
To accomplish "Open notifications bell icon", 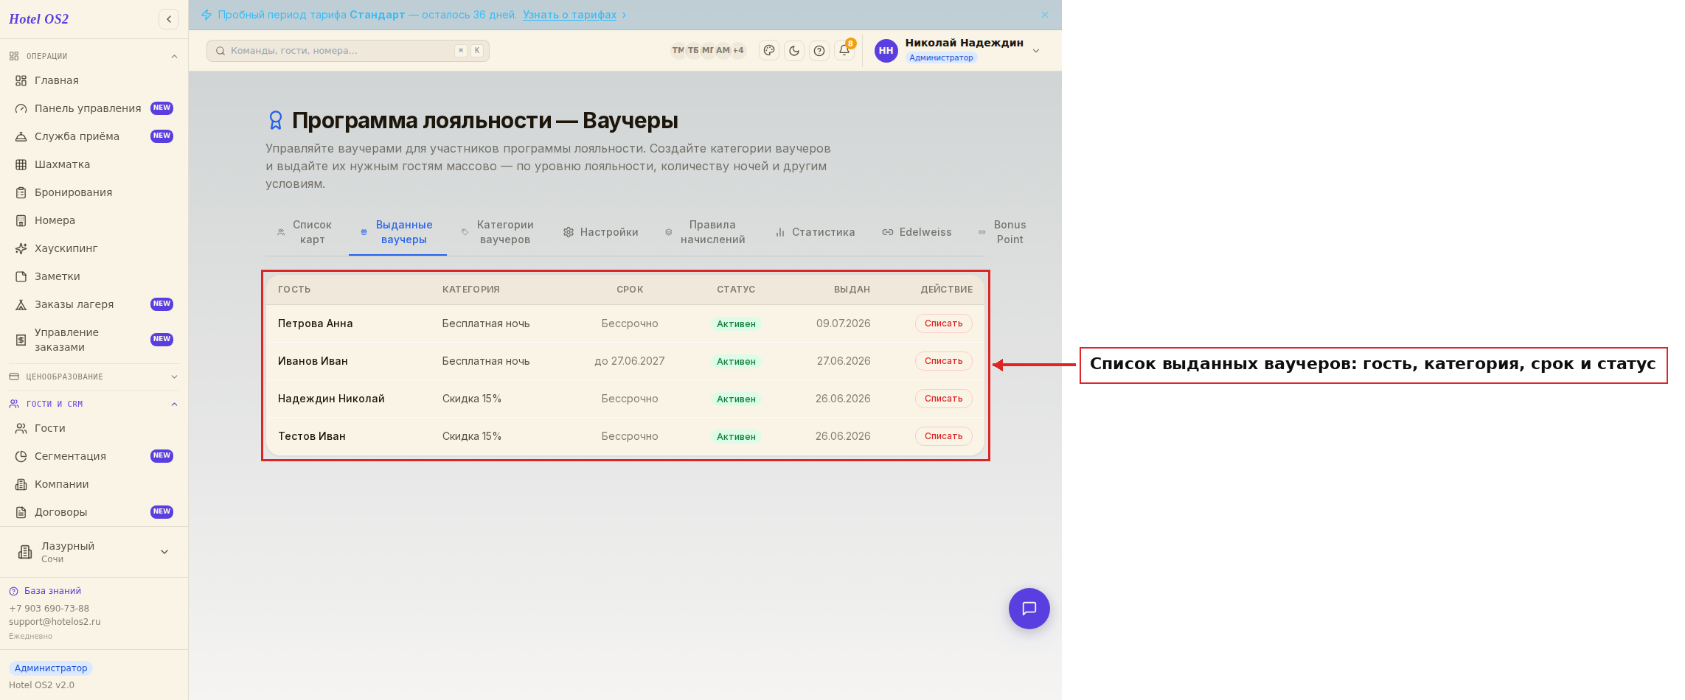I will [x=844, y=51].
